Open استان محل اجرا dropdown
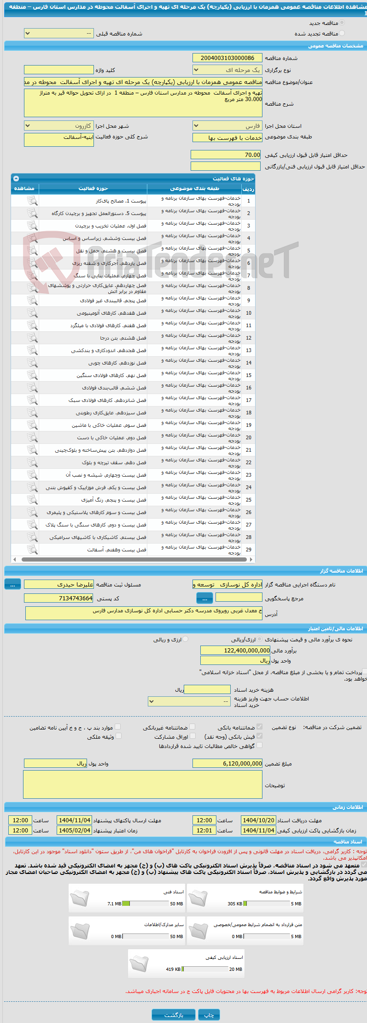 (x=227, y=126)
